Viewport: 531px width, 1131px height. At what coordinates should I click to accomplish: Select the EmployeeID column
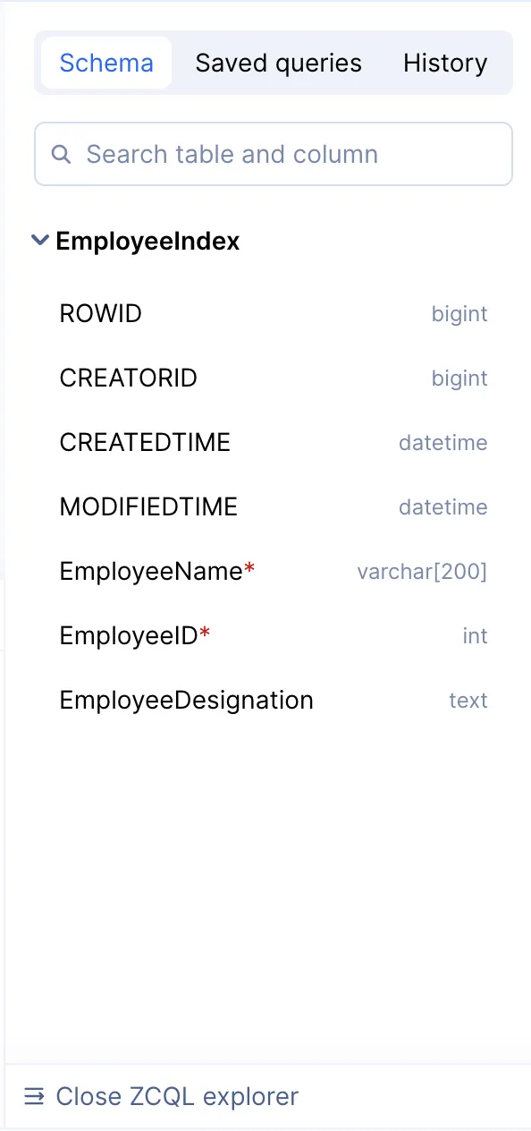point(274,636)
